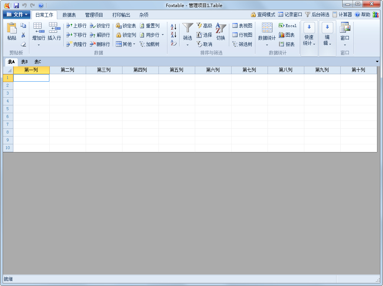Click the 删除行 delete row button

click(x=100, y=44)
